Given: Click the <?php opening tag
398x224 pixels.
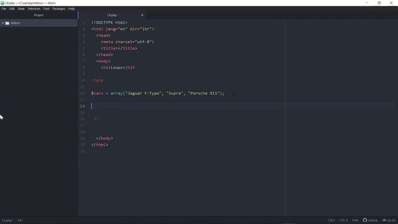Looking at the screenshot, I should click(98, 80).
